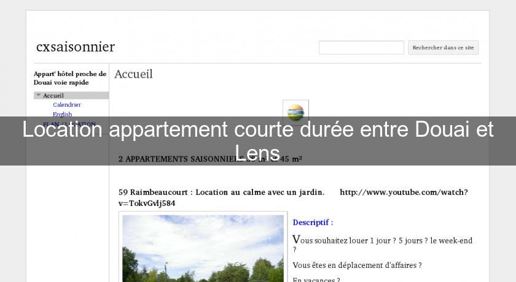Click the 'Location appartement courte durée' overlay title

[x=258, y=141]
